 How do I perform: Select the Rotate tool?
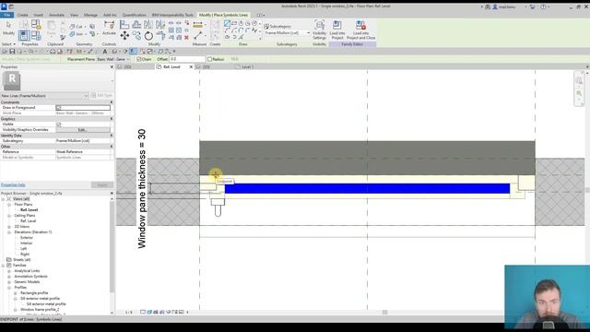coord(148,36)
